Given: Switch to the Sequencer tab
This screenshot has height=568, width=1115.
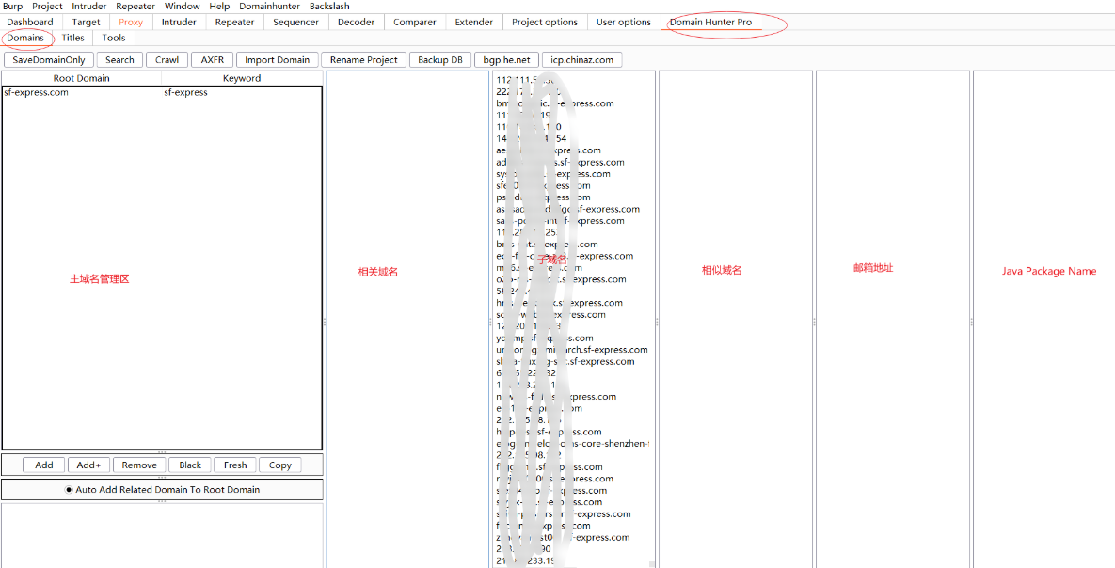Looking at the screenshot, I should coord(295,22).
